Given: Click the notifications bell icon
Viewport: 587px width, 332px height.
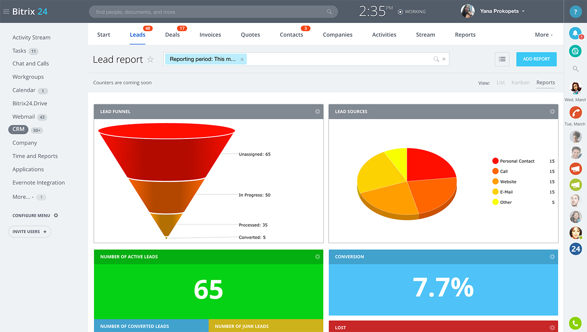Looking at the screenshot, I should pos(575,33).
